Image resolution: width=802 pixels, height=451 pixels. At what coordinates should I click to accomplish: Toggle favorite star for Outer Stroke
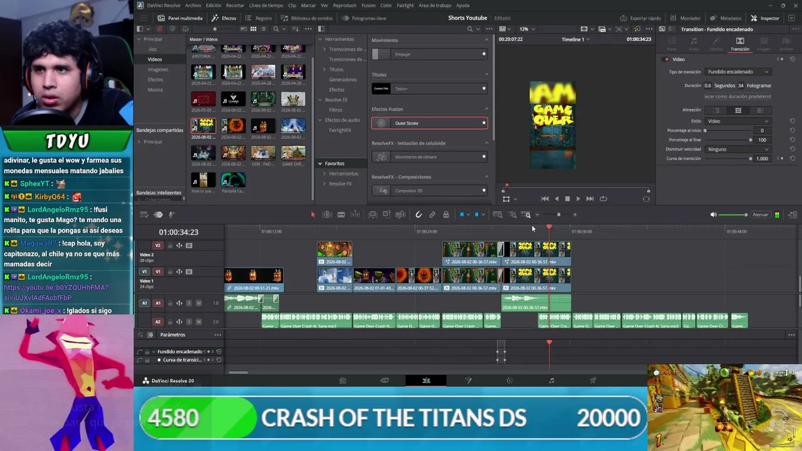click(484, 123)
